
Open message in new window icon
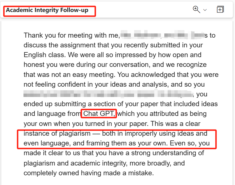click(x=220, y=9)
